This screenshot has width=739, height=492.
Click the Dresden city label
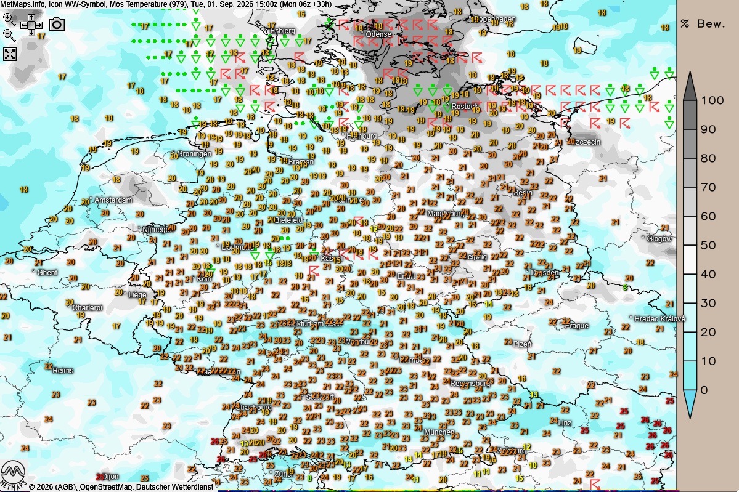[x=544, y=273]
